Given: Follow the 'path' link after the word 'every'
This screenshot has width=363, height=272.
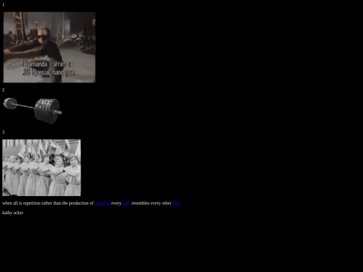Looking at the screenshot, I should point(126,203).
